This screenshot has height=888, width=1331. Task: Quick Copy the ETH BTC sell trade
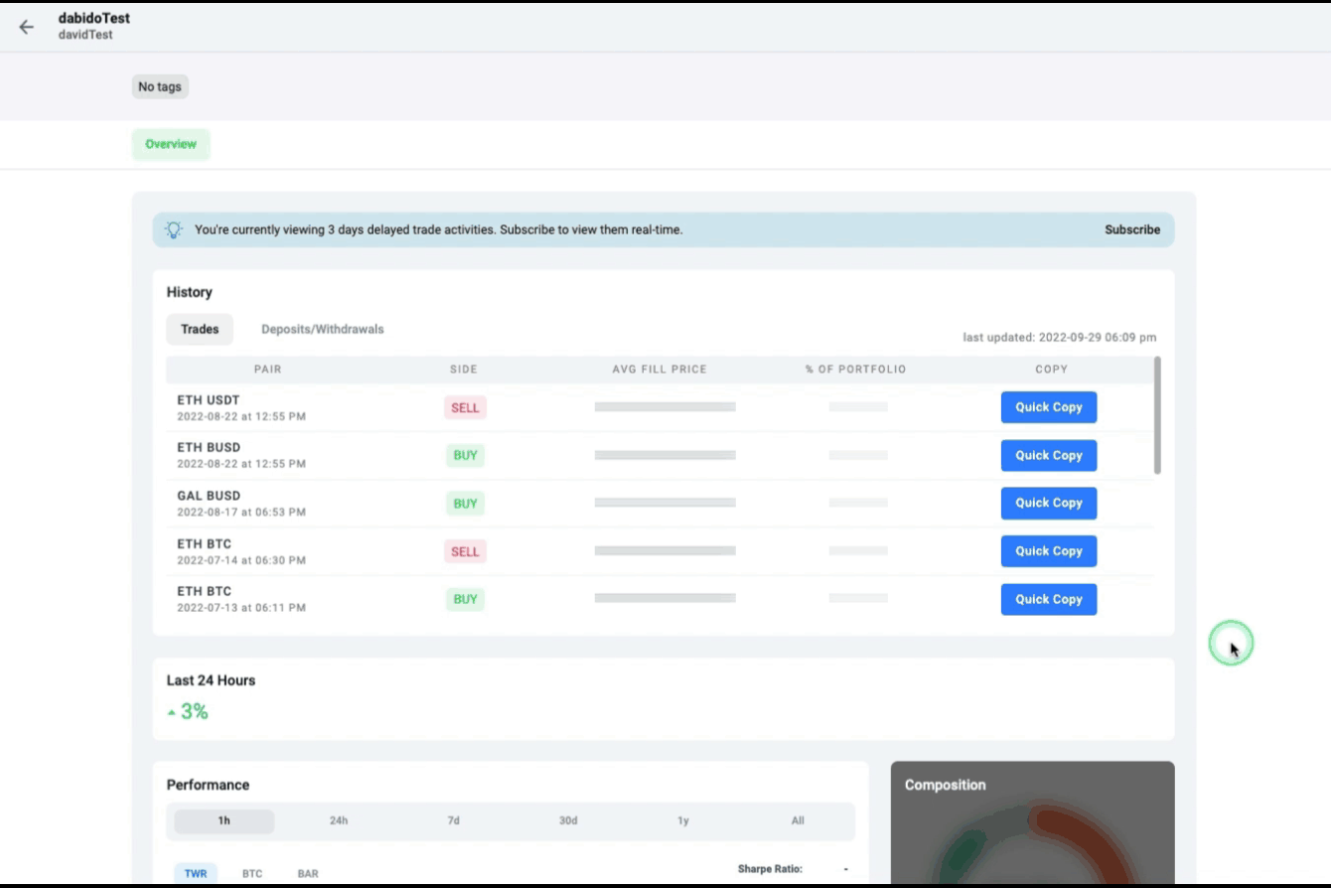1049,551
